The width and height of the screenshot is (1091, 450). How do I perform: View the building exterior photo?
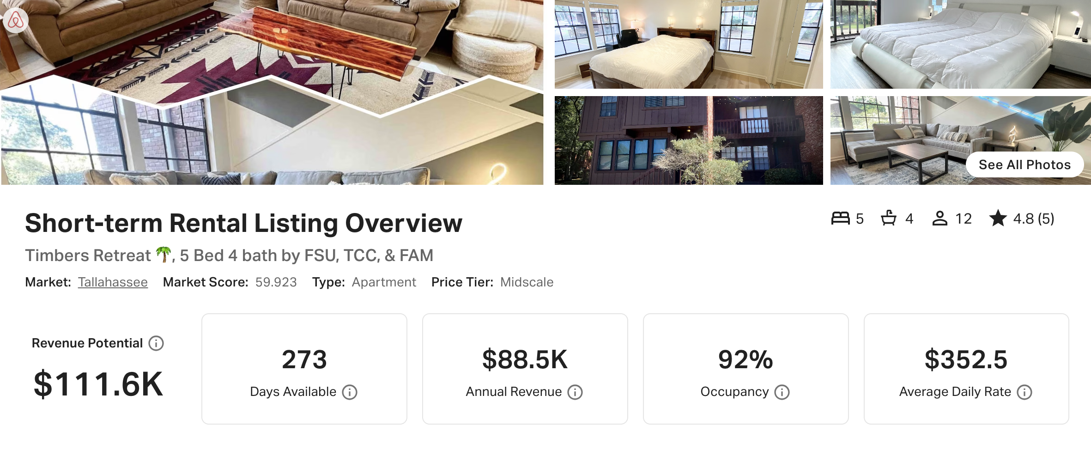(x=689, y=140)
